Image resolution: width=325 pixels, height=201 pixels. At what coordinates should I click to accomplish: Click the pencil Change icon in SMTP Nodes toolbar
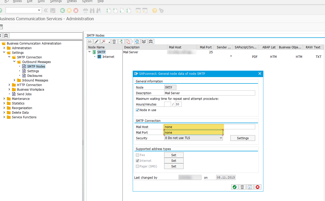[x=97, y=41]
